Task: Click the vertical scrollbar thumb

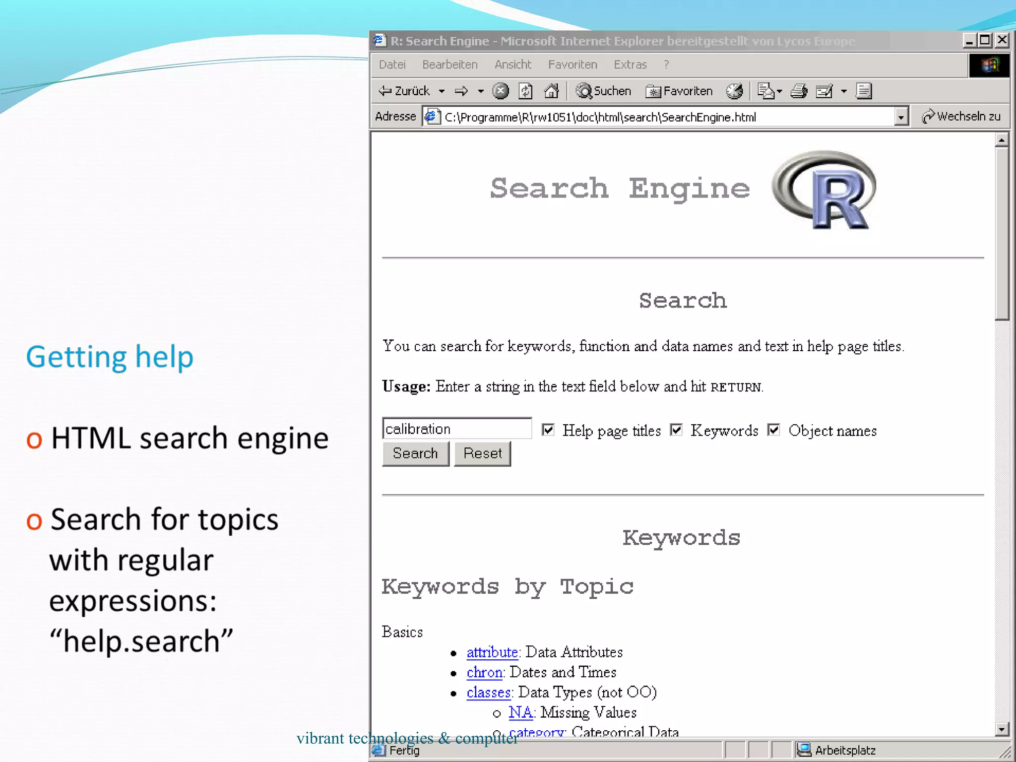Action: pyautogui.click(x=1002, y=233)
